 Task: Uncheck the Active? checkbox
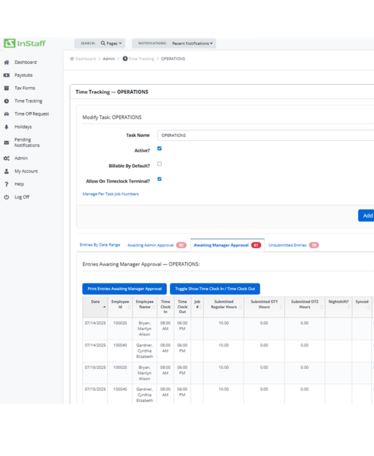[159, 149]
